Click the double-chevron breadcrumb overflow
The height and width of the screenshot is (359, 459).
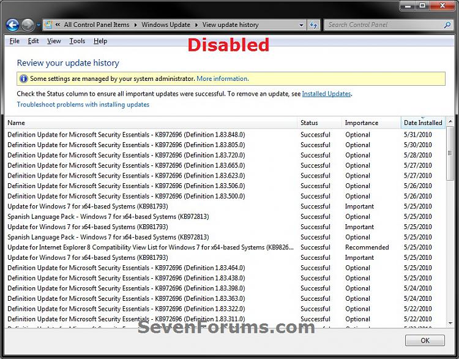(58, 25)
